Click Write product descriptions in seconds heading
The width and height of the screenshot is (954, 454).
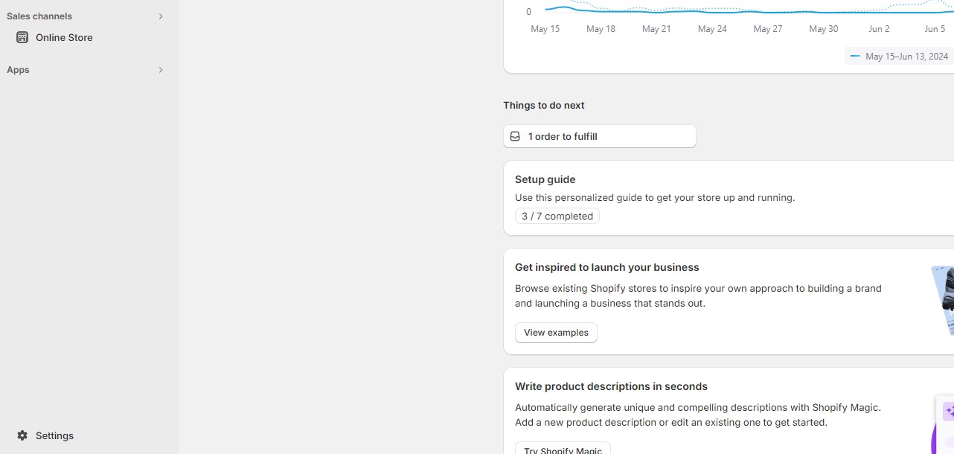click(611, 386)
